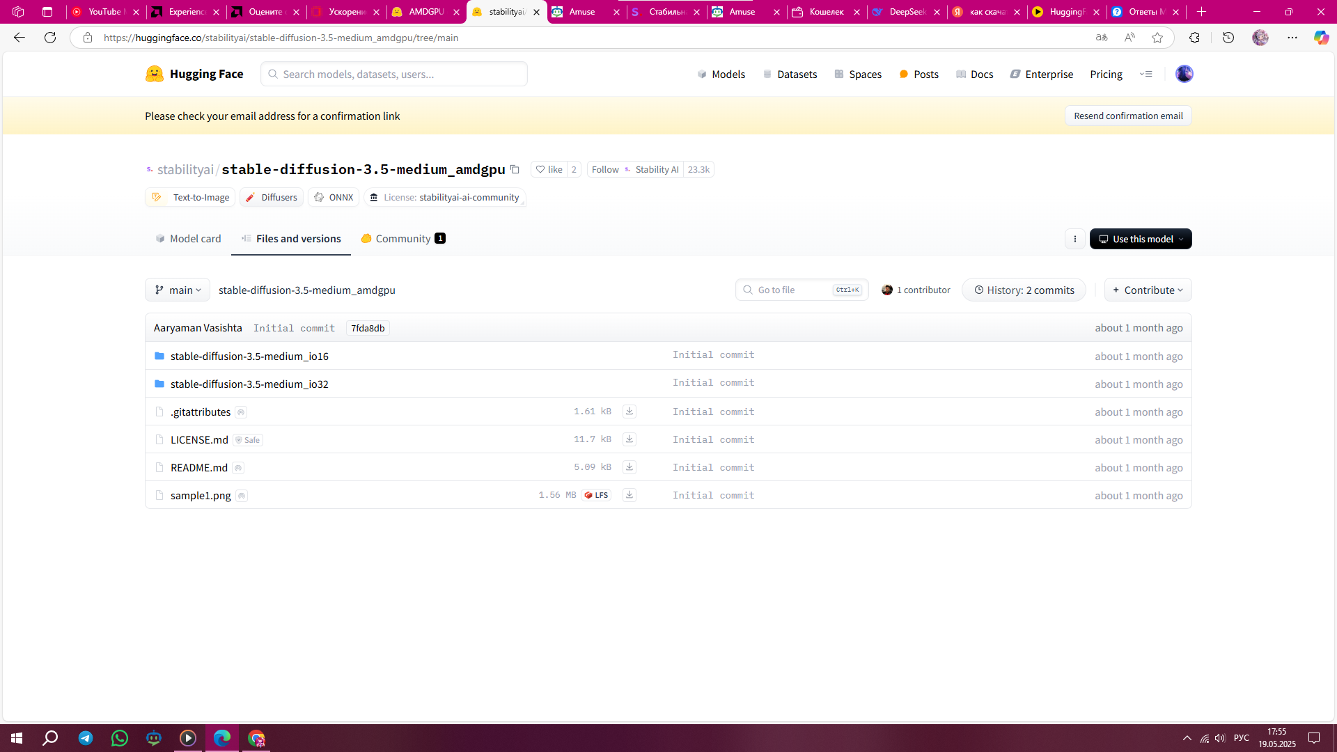Screen dimensions: 1337x752
Task: Open stable-diffusion-3.5-medium_io16 folder
Action: pos(249,356)
